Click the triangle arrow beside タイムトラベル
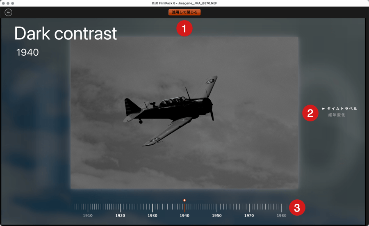Viewport: 369px width, 226px height. tap(323, 109)
